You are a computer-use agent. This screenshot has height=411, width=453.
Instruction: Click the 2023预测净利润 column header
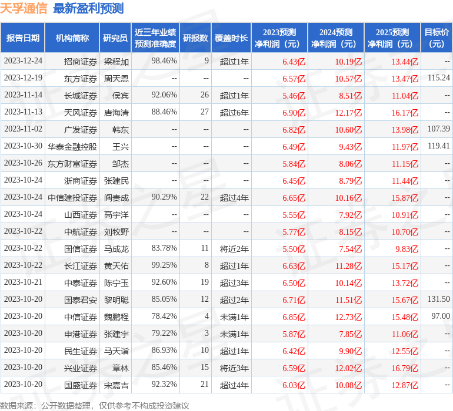click(x=279, y=38)
